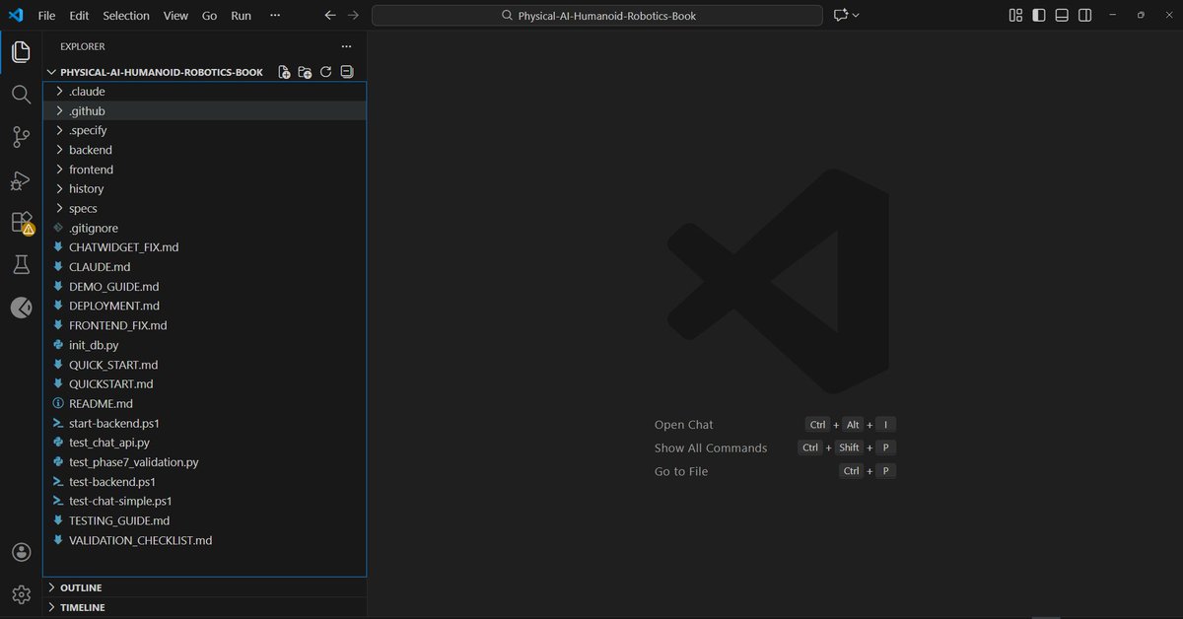This screenshot has height=619, width=1183.
Task: Expand the TIMELINE section
Action: tap(204, 607)
